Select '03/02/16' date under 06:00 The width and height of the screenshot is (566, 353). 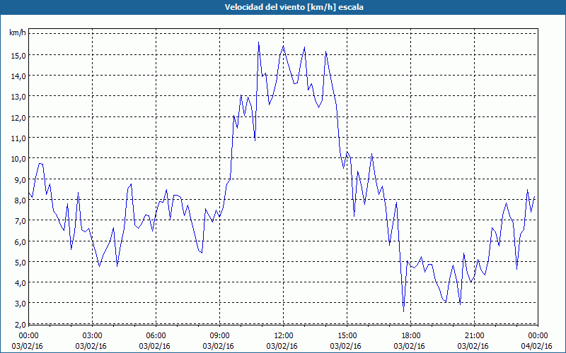pyautogui.click(x=155, y=346)
